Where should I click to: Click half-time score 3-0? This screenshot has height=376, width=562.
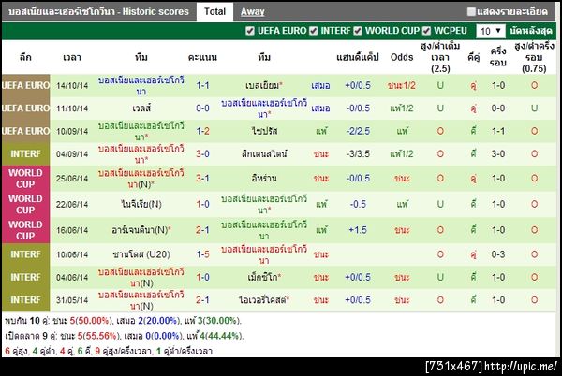[498, 154]
